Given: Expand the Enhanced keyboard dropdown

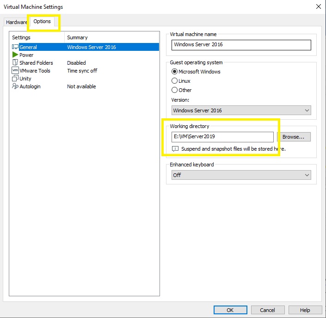Looking at the screenshot, I should (241, 175).
